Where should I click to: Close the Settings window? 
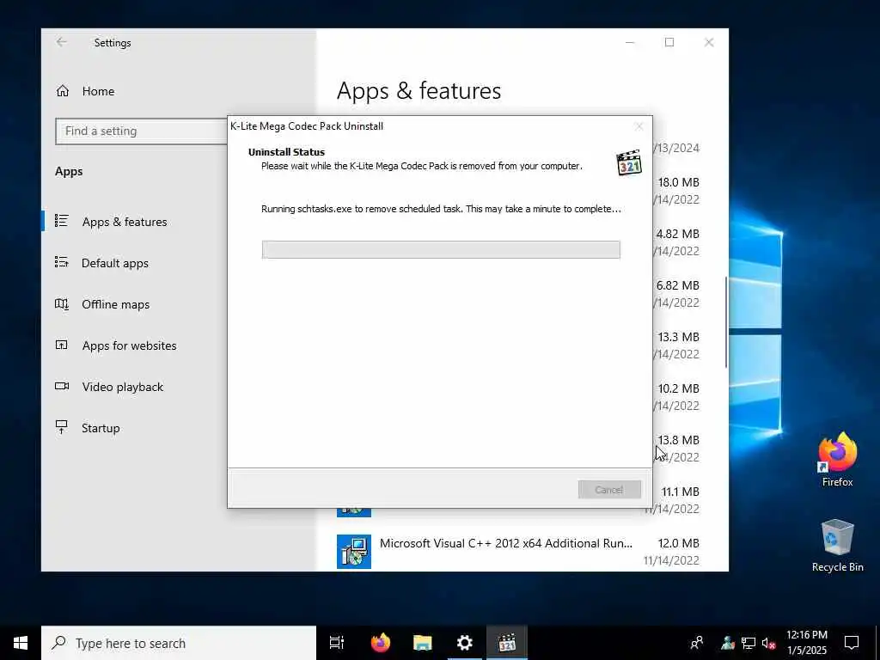coord(709,42)
